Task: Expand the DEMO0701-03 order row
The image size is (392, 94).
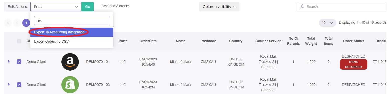Action: pos(9,84)
